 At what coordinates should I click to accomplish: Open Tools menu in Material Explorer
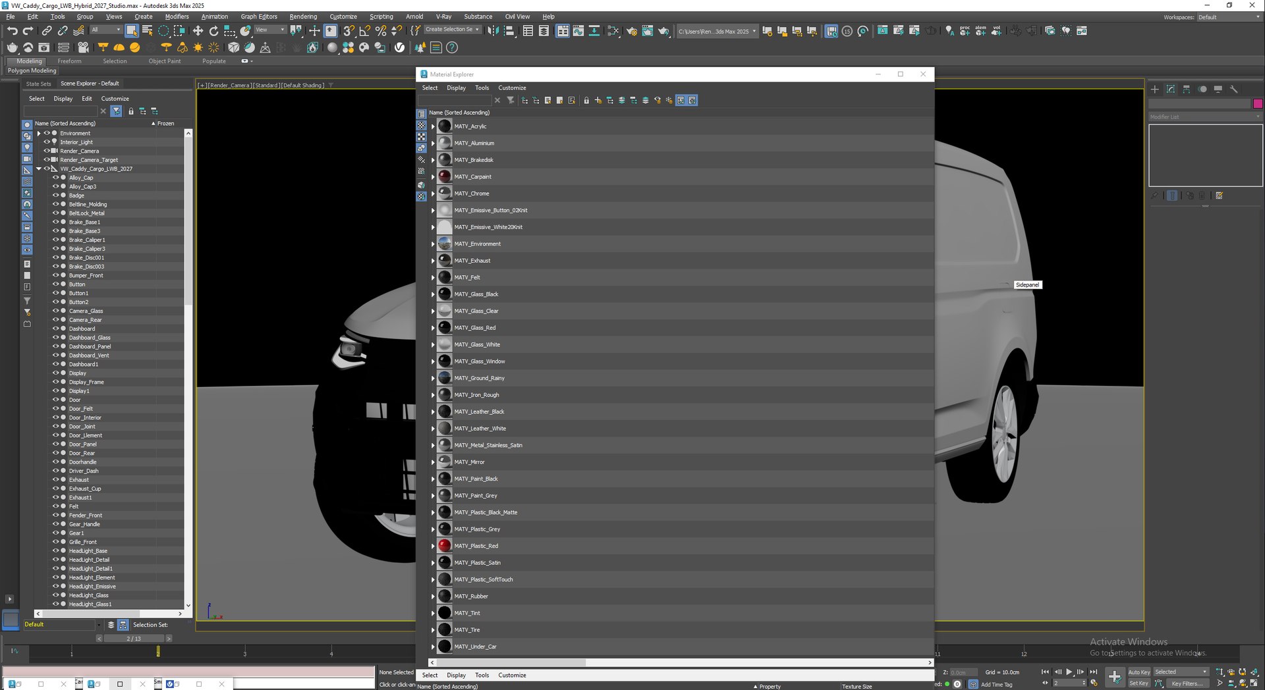click(x=482, y=88)
